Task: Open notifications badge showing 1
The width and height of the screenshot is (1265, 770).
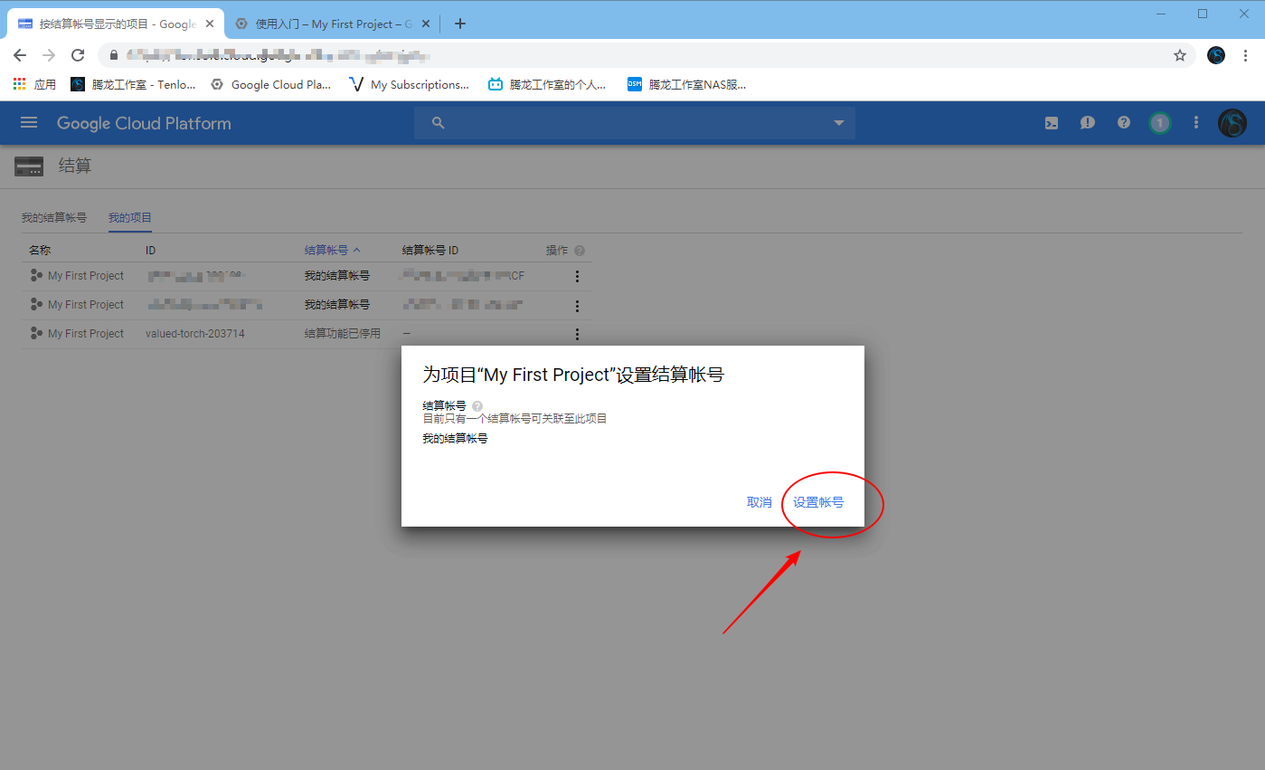Action: tap(1160, 123)
